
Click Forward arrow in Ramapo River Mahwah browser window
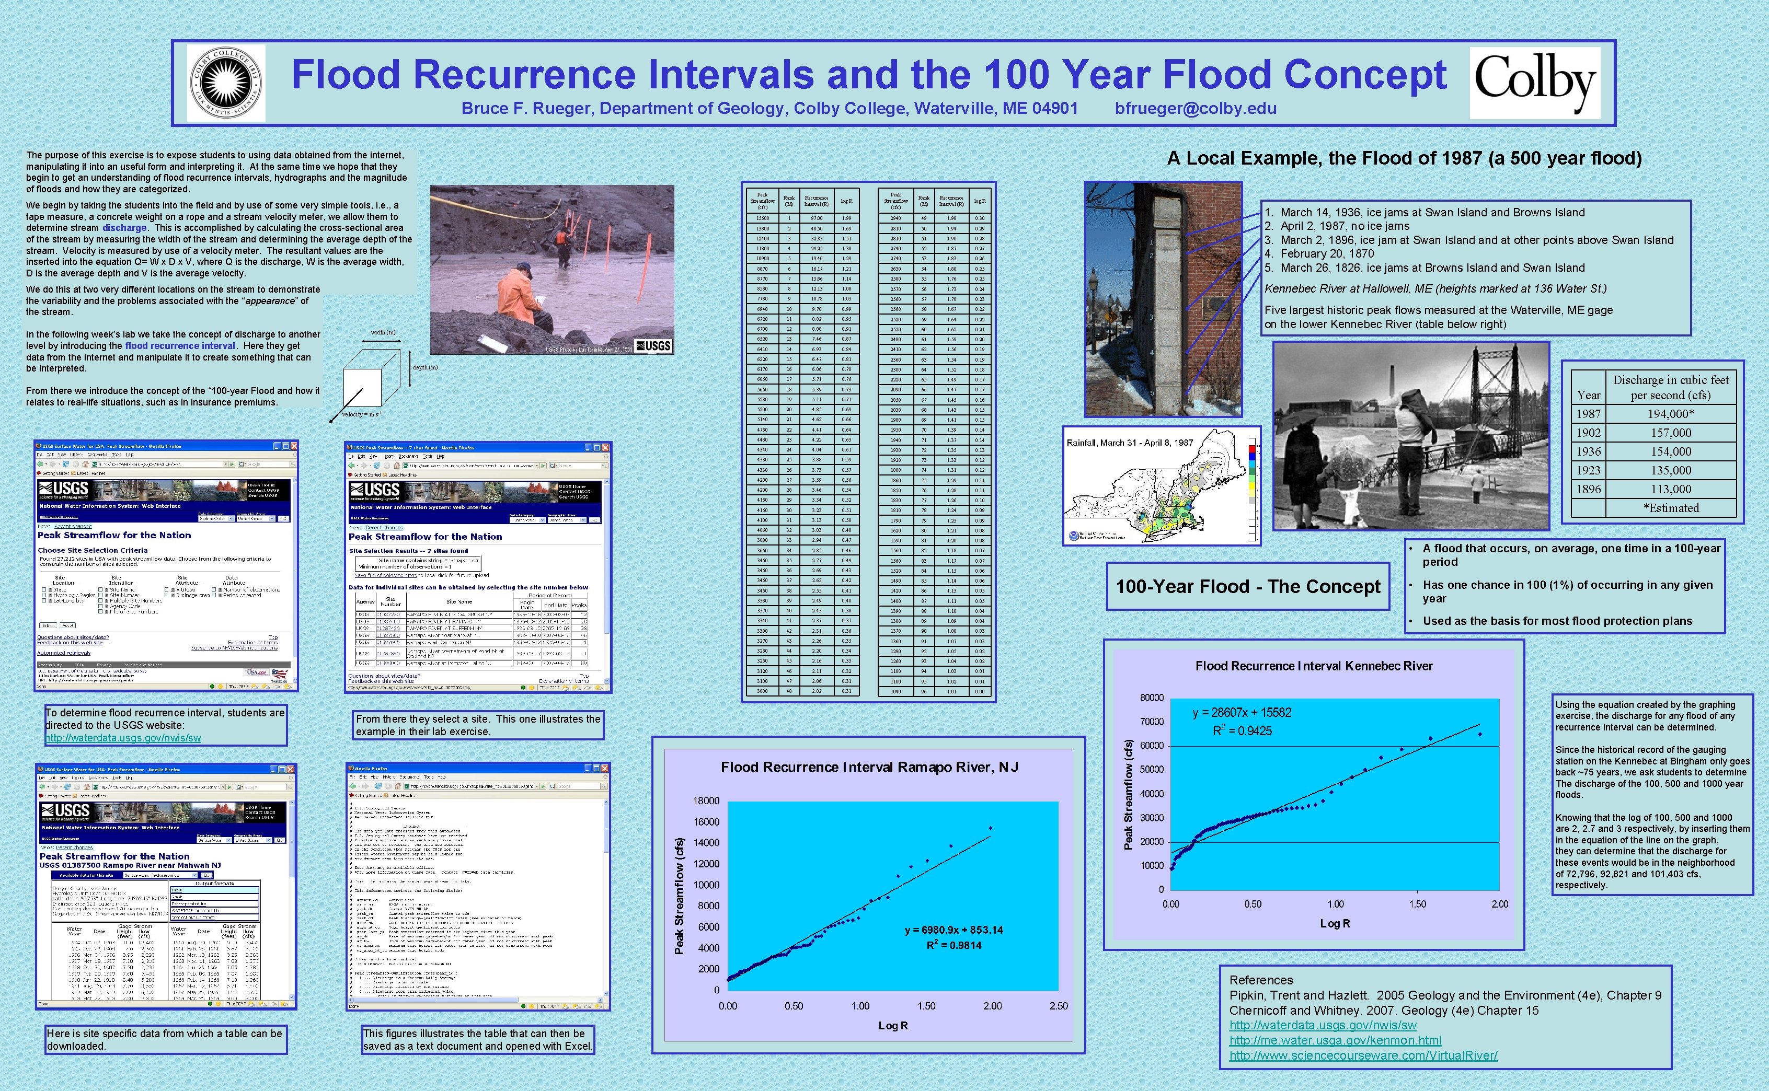[54, 787]
